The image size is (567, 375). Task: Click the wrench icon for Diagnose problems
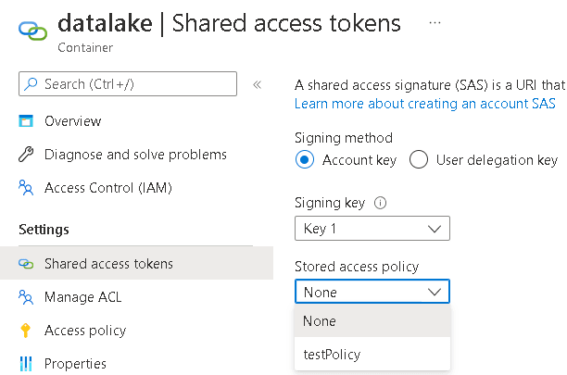click(x=26, y=155)
